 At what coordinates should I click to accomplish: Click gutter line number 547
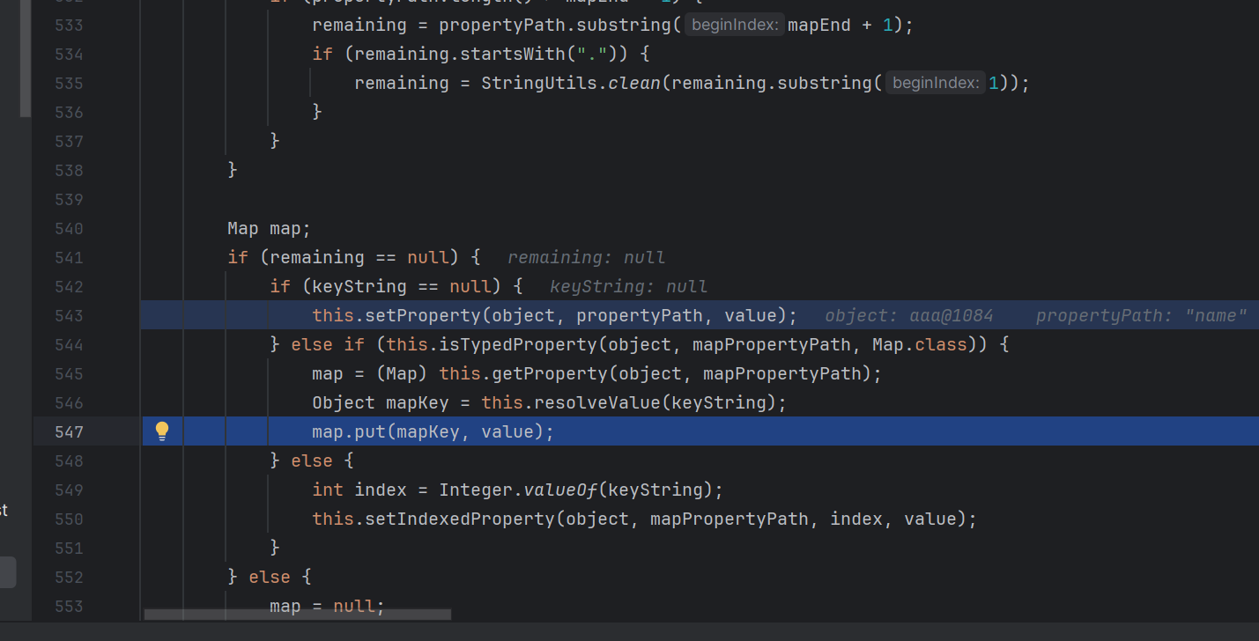69,431
